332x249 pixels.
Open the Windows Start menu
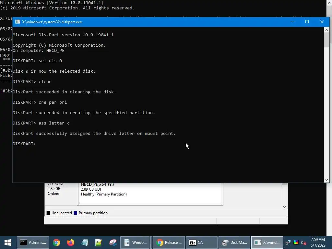coord(8,243)
